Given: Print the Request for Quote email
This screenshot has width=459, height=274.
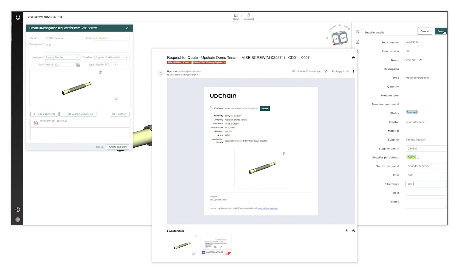Looking at the screenshot, I should click(x=353, y=58).
